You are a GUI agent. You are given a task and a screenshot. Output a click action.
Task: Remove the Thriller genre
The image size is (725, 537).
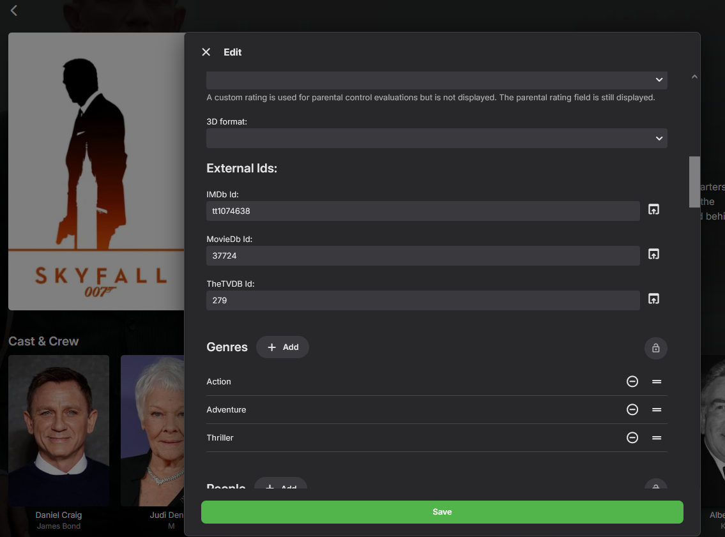(632, 438)
